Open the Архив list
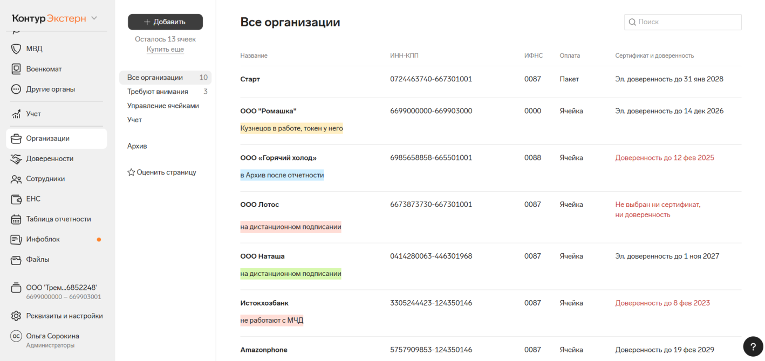The width and height of the screenshot is (765, 361). 137,146
